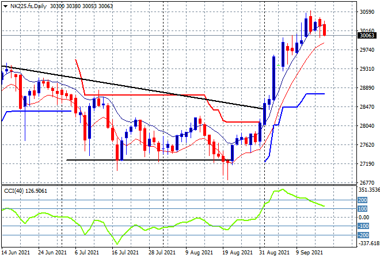The height and width of the screenshot is (259, 380).
Task: Click the CCI minimum value -337.618
Action: (368, 243)
